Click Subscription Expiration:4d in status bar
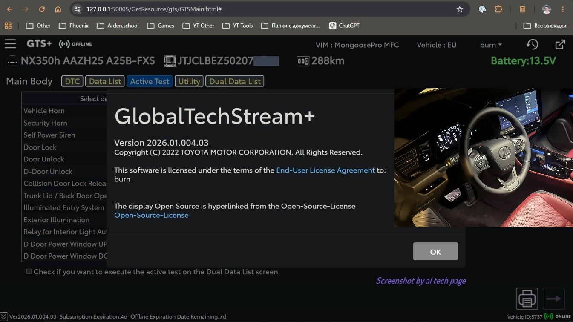Image resolution: width=573 pixels, height=322 pixels. [93, 317]
